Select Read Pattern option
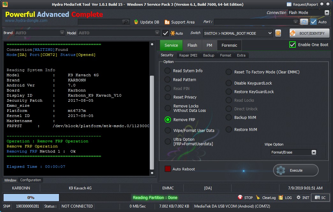 coord(167,79)
